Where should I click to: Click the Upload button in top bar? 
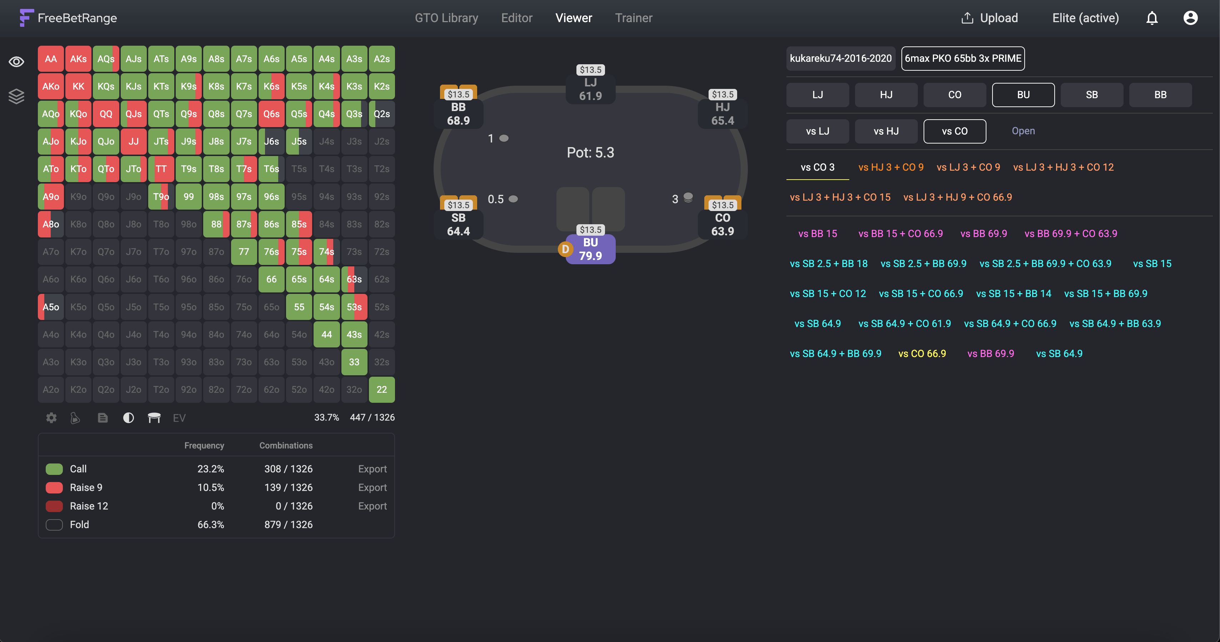tap(989, 18)
